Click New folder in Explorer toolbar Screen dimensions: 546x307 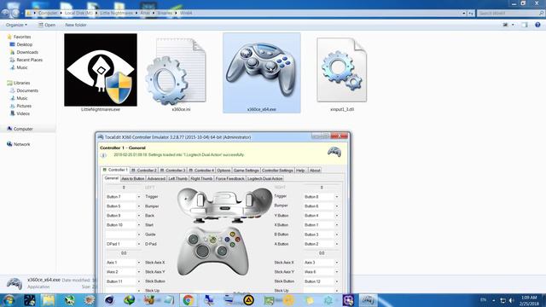pos(76,25)
